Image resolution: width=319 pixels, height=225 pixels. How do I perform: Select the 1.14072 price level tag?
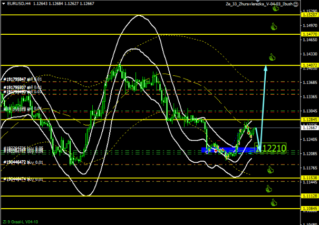coord(310,65)
